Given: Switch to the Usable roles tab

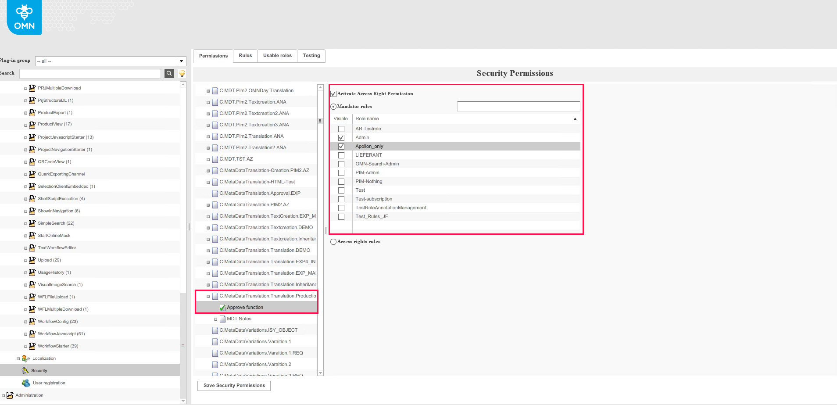Looking at the screenshot, I should 277,56.
